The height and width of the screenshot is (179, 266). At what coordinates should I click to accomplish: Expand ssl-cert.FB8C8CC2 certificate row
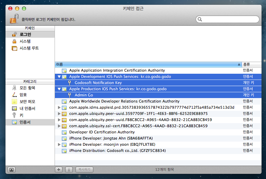[x=59, y=126]
